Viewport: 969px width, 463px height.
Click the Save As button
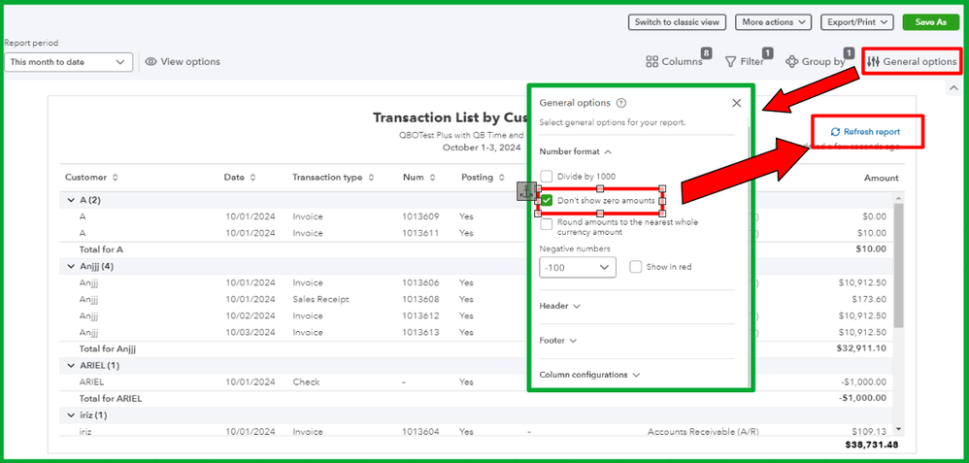(931, 22)
